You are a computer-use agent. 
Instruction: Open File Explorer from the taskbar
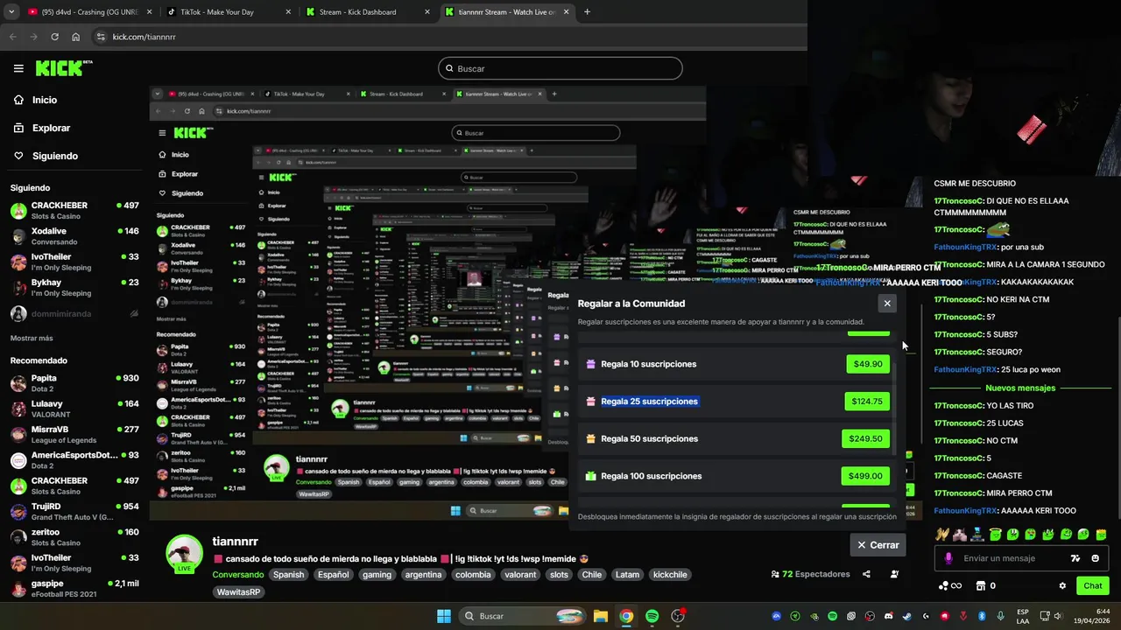(x=601, y=616)
